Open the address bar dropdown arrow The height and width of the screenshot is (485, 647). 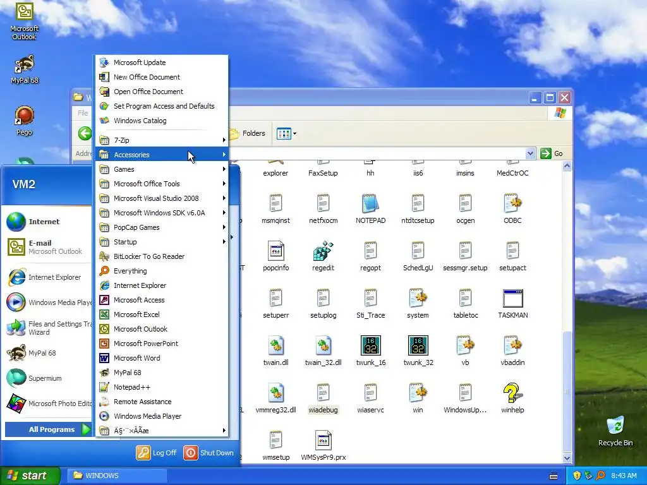(530, 153)
